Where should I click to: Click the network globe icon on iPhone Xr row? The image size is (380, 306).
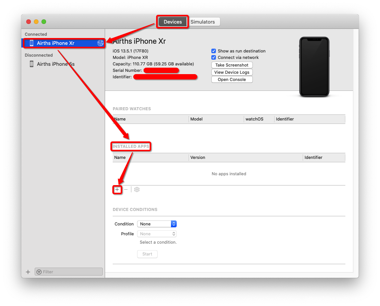(101, 43)
